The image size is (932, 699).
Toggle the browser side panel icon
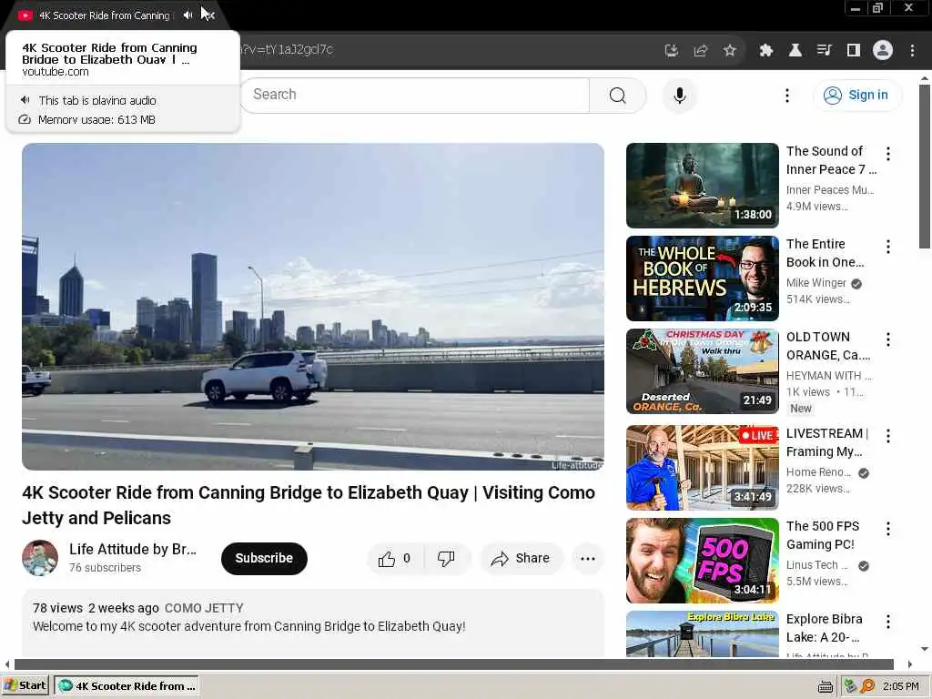pos(854,51)
